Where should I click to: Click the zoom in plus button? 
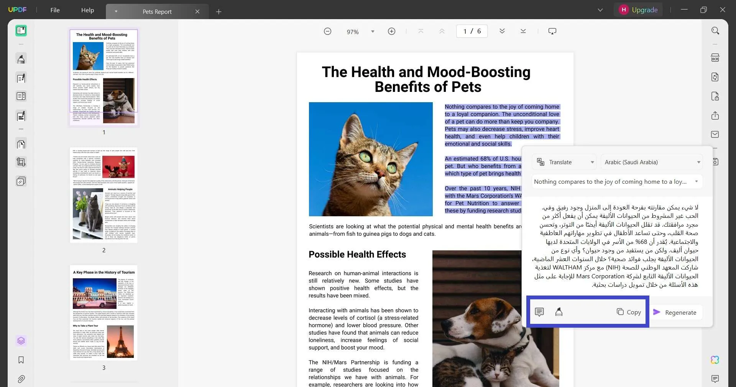[x=391, y=31]
